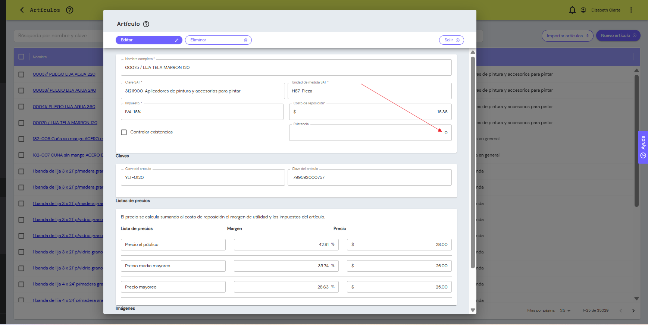
Task: Click dialog scrollbar down arrow
Action: tap(473, 310)
